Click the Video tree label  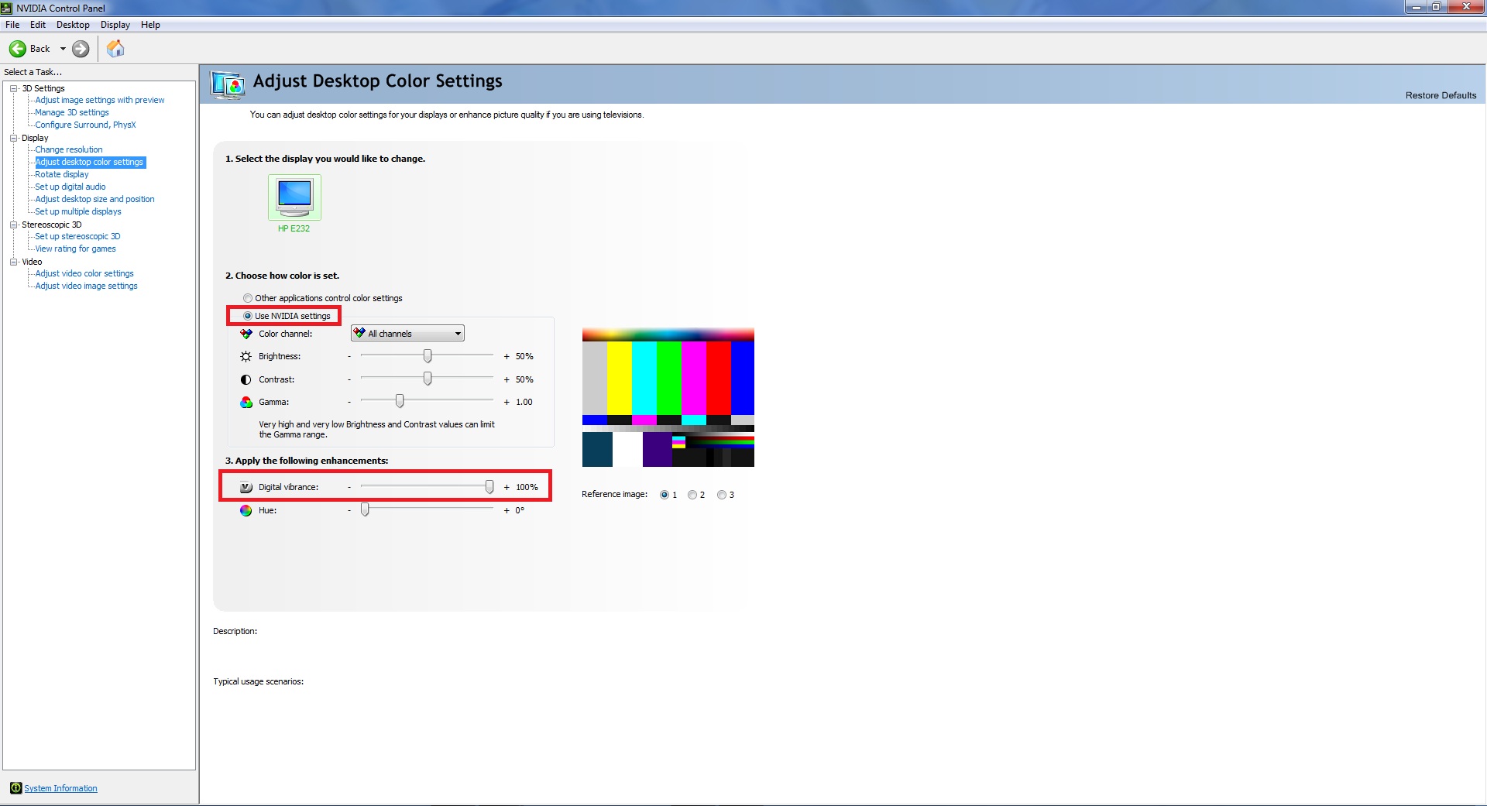click(32, 262)
